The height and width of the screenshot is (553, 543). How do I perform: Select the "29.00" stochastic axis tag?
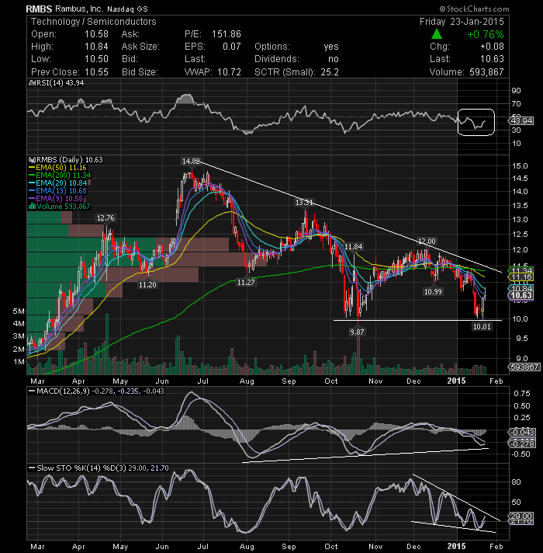coord(521,516)
